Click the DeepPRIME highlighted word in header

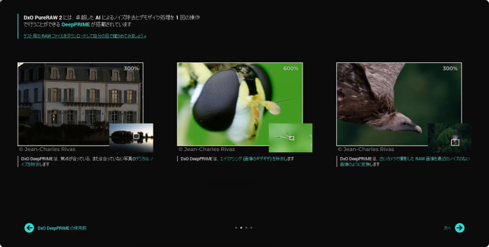point(76,24)
